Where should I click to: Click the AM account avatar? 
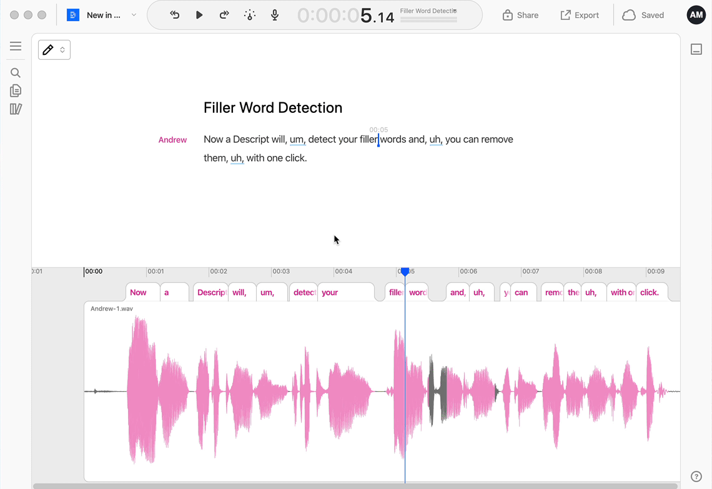coord(696,14)
